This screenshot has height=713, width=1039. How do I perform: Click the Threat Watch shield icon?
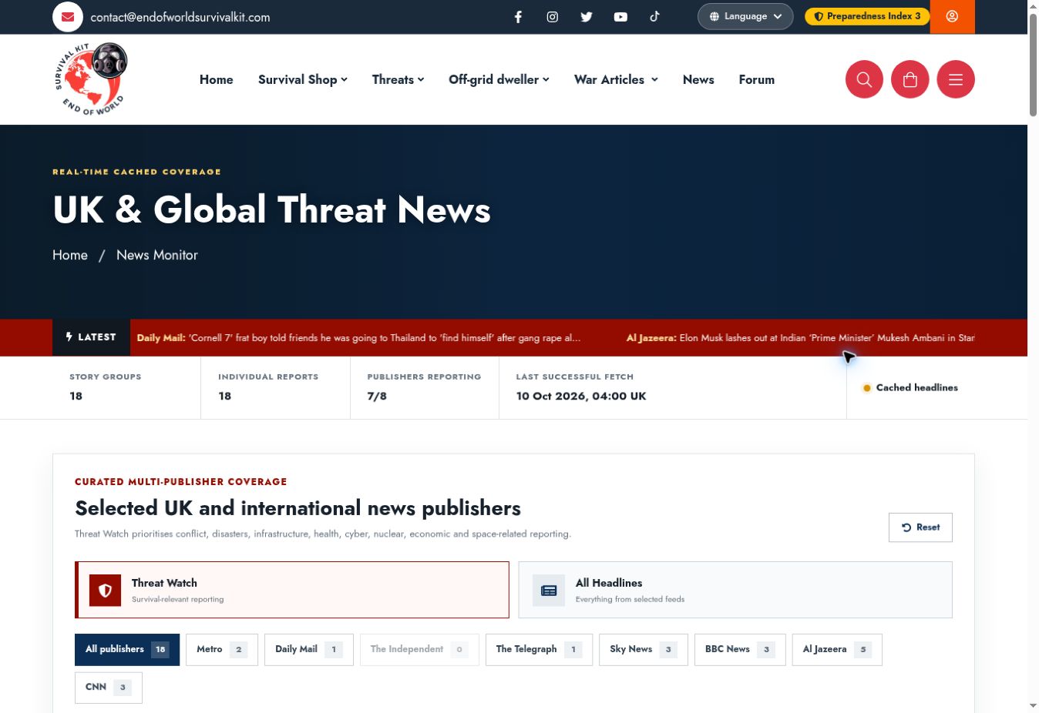(x=106, y=591)
